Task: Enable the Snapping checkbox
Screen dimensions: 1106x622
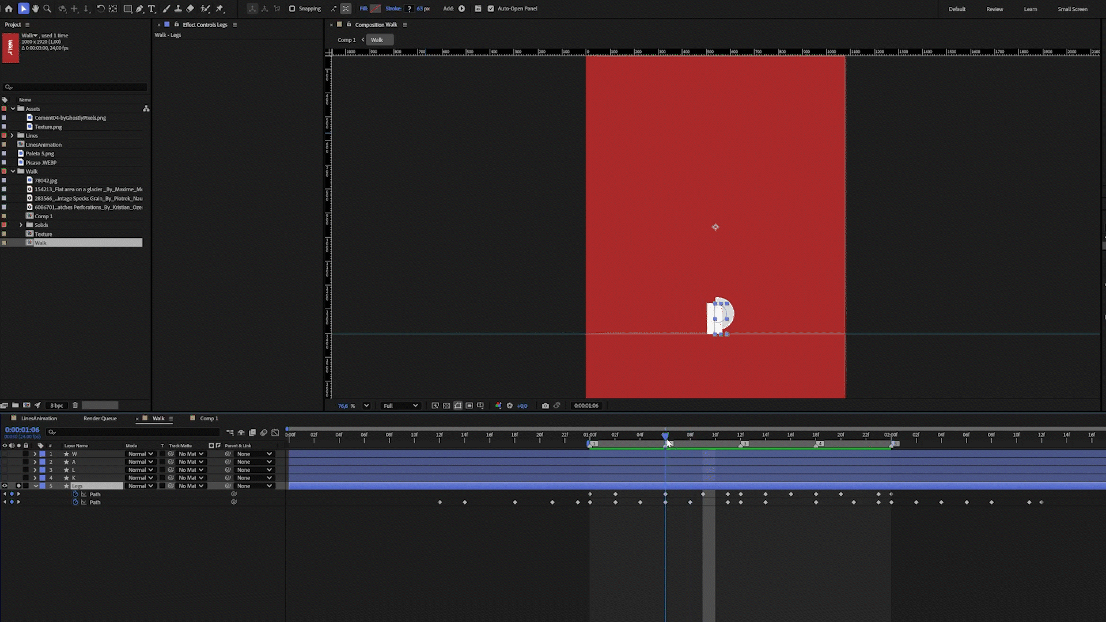Action: [x=292, y=9]
